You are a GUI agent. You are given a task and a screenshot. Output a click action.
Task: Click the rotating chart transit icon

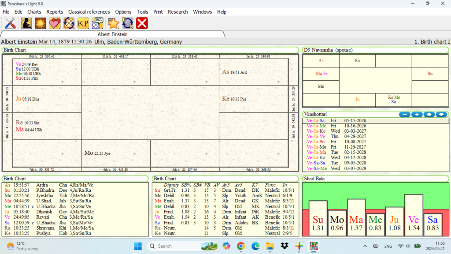69,23
